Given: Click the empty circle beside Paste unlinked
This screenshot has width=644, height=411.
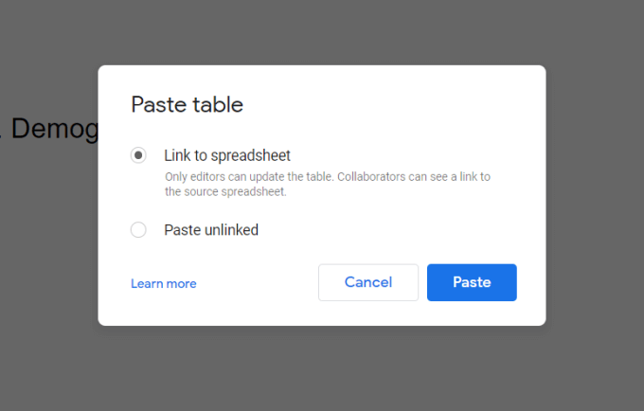Looking at the screenshot, I should tap(138, 230).
